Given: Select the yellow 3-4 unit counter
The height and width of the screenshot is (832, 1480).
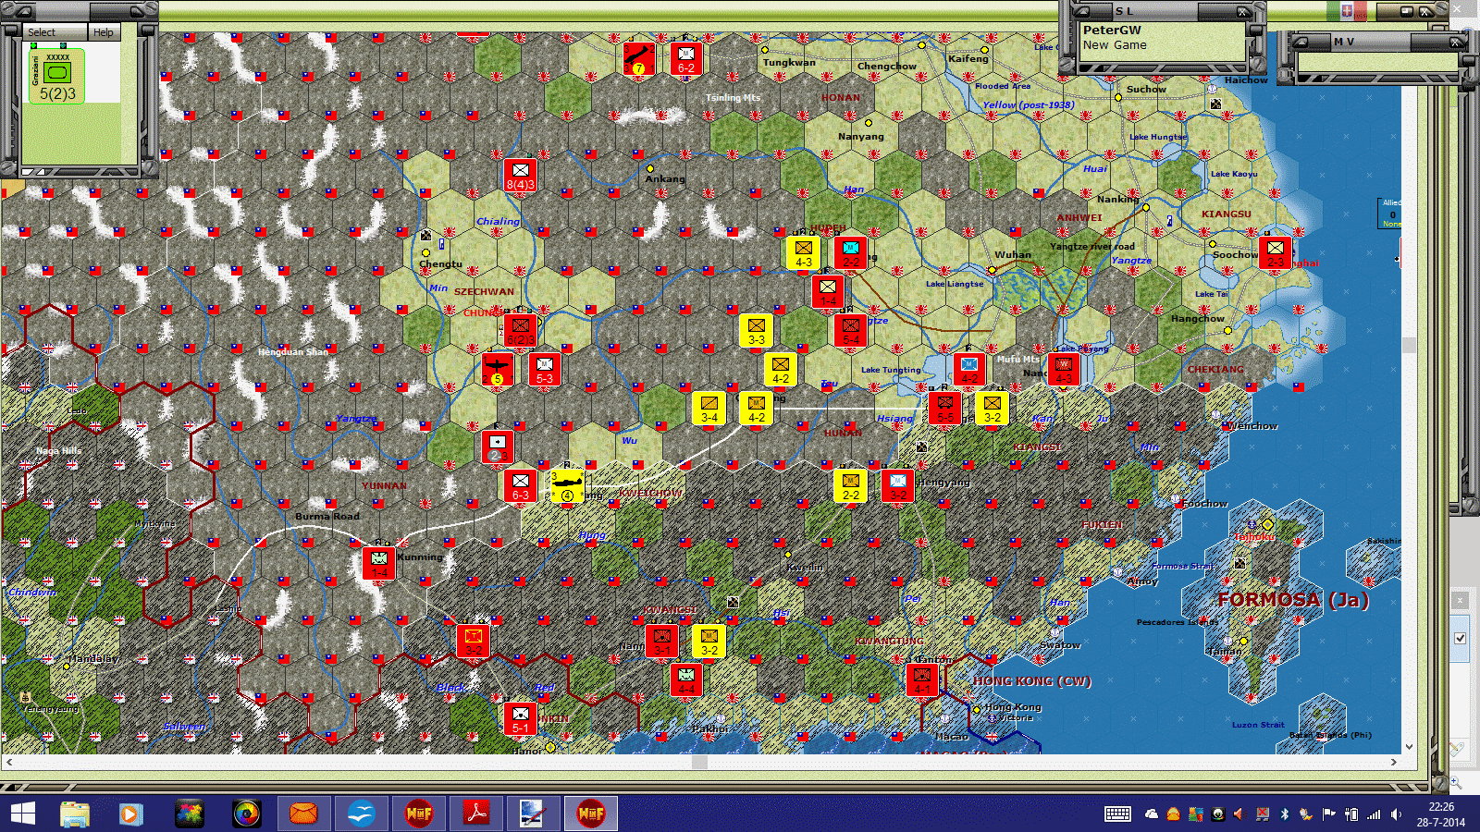Looking at the screenshot, I should [709, 408].
